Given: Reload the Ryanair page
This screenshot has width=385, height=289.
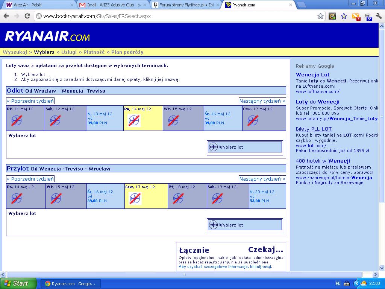Looking at the screenshot, I should [x=27, y=16].
